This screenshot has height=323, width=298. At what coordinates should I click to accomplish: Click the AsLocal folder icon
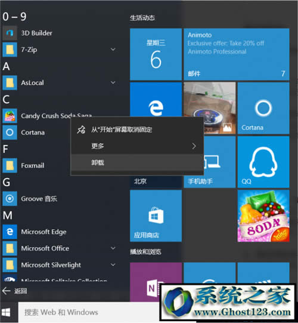(10, 82)
